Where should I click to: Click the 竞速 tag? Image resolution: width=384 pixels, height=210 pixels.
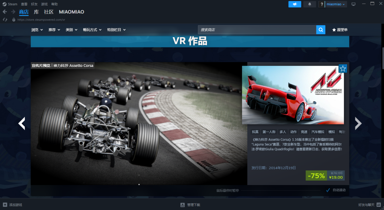pos(304,132)
